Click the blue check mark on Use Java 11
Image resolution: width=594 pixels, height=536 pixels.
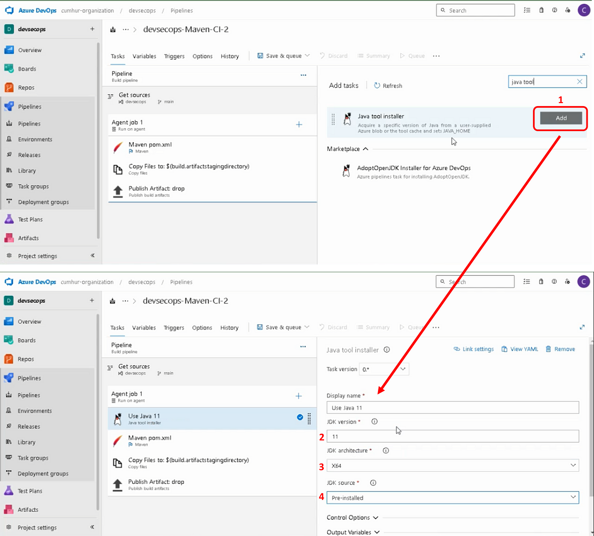300,417
